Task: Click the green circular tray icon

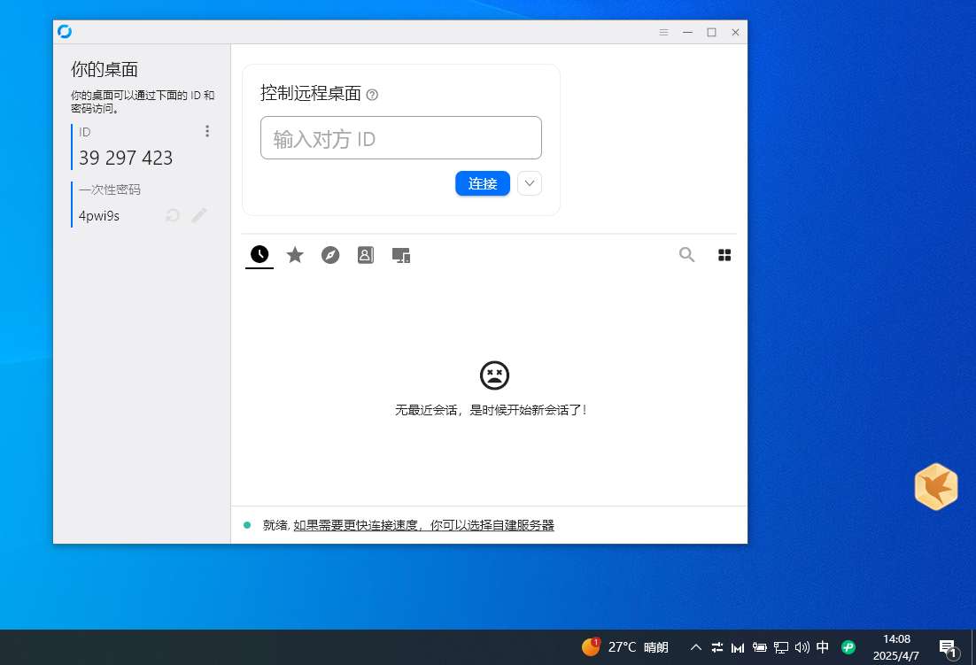Action: click(x=848, y=647)
